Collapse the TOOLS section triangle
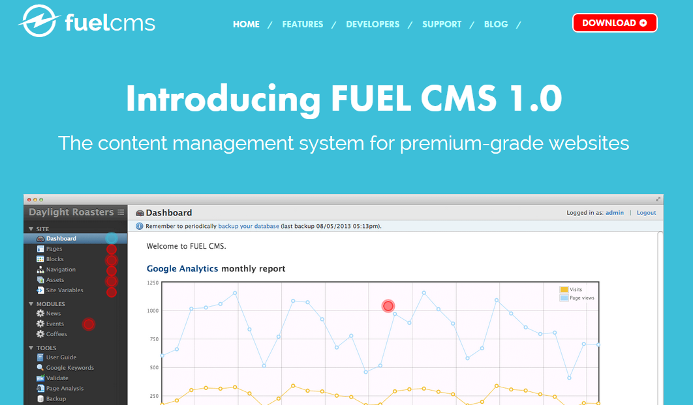This screenshot has height=405, width=693. click(x=31, y=348)
